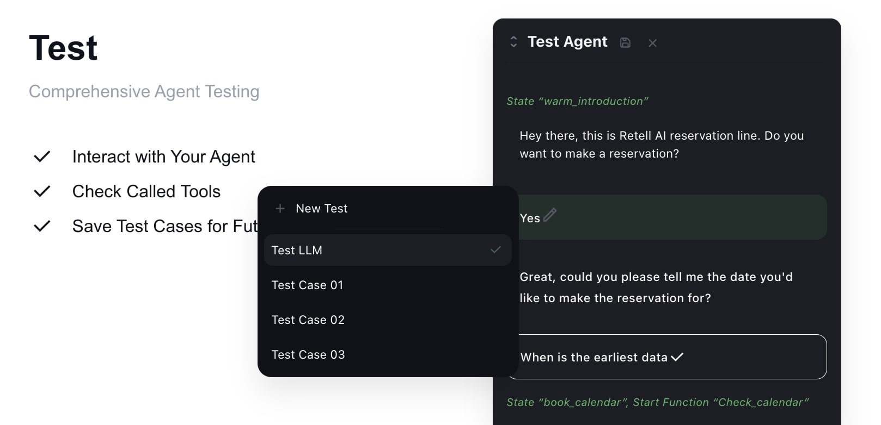The image size is (881, 425).
Task: Select Test Case 03 from the menu
Action: tap(308, 354)
